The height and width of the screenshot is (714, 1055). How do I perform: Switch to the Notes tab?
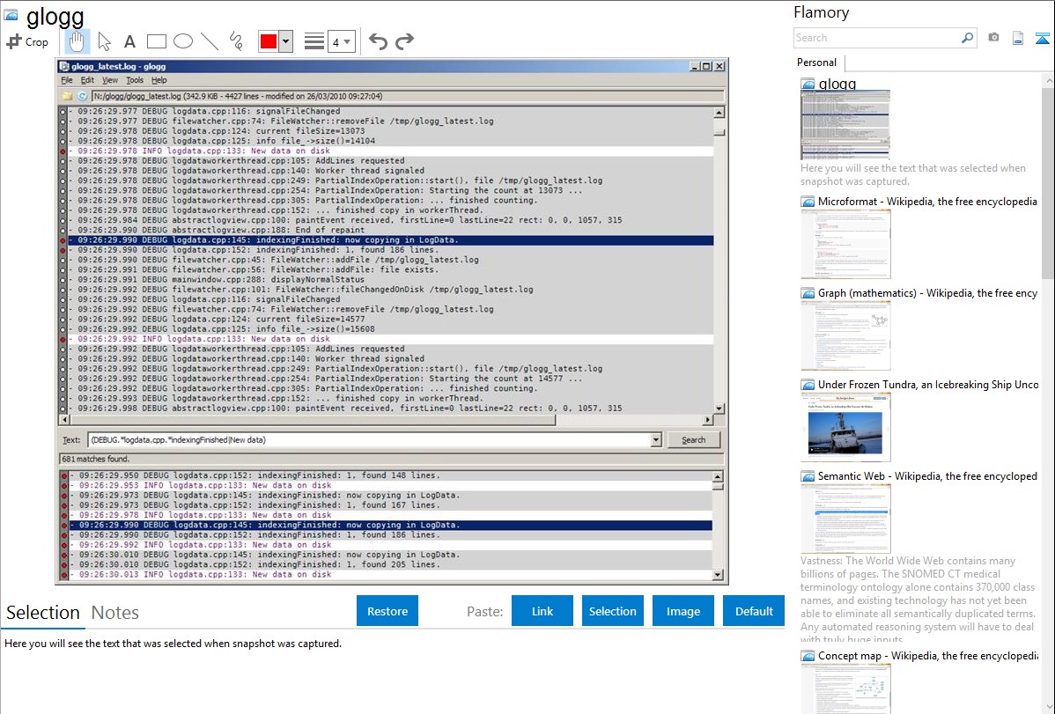[x=115, y=613]
